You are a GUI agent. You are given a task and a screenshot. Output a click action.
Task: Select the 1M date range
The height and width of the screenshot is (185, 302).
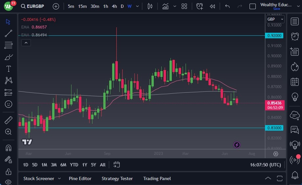click(44, 165)
